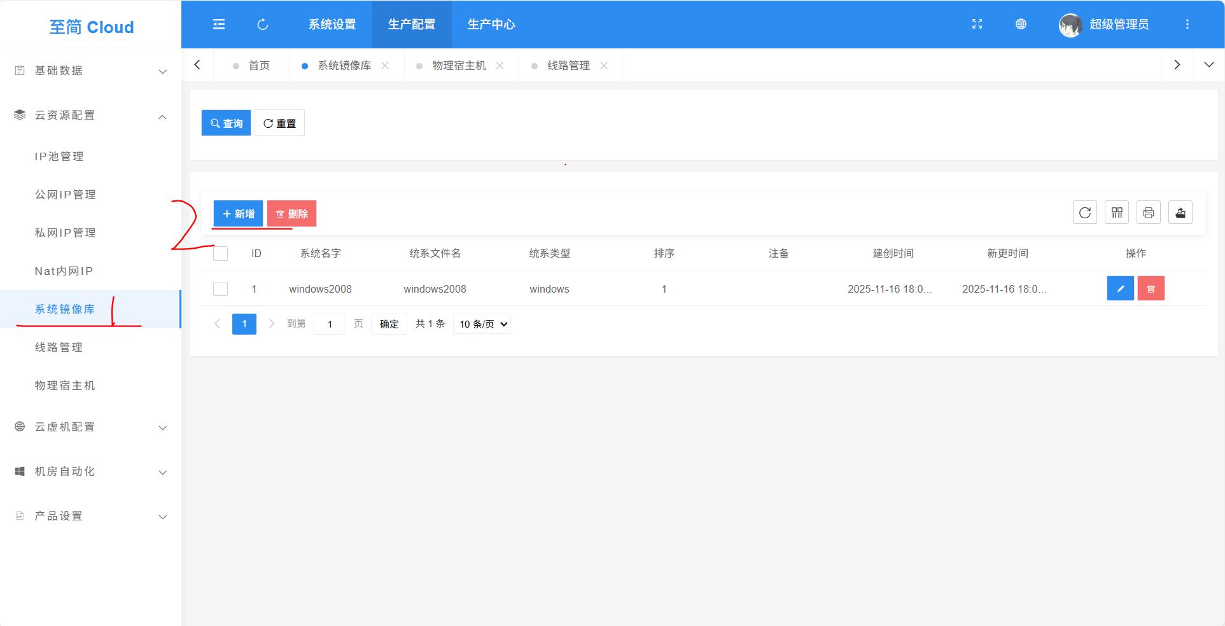This screenshot has height=626, width=1225.
Task: Open the 10条/页 page size dropdown
Action: pos(481,324)
